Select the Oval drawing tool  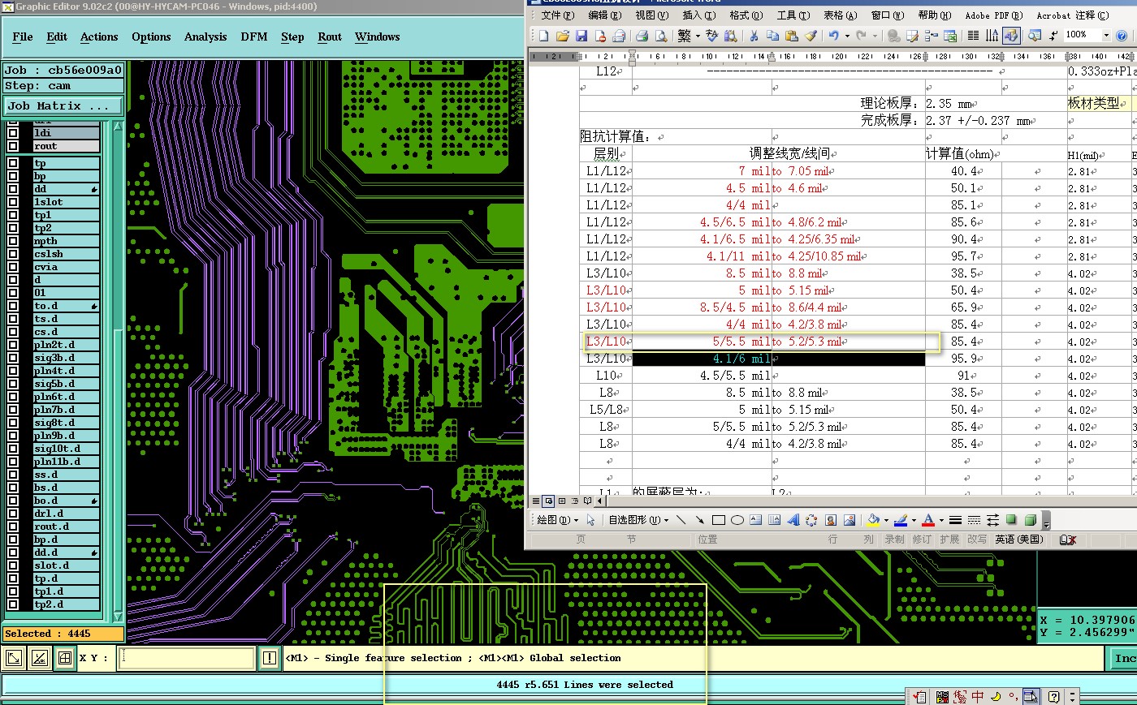pyautogui.click(x=737, y=520)
